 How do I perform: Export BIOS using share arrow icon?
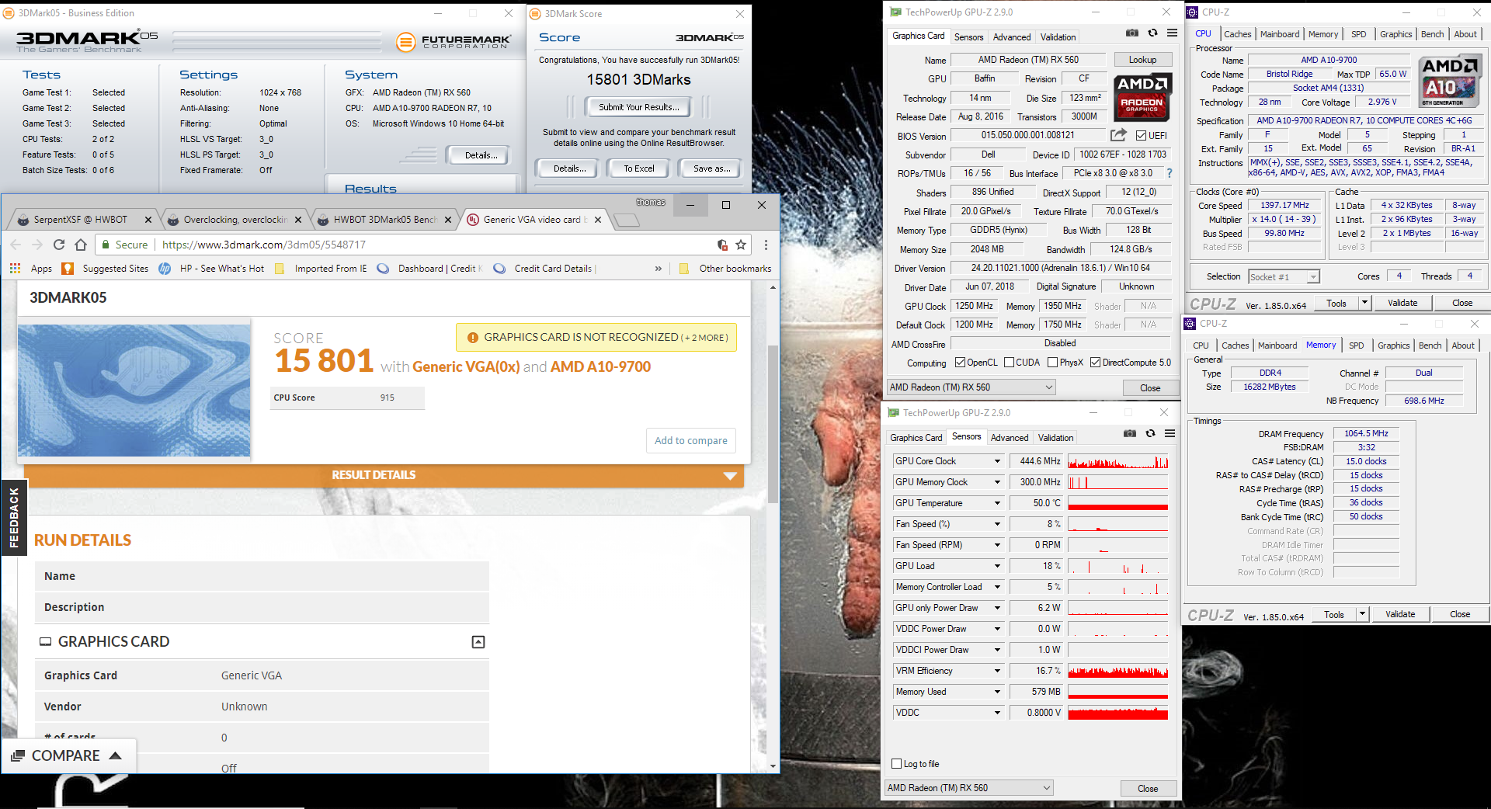1118,135
